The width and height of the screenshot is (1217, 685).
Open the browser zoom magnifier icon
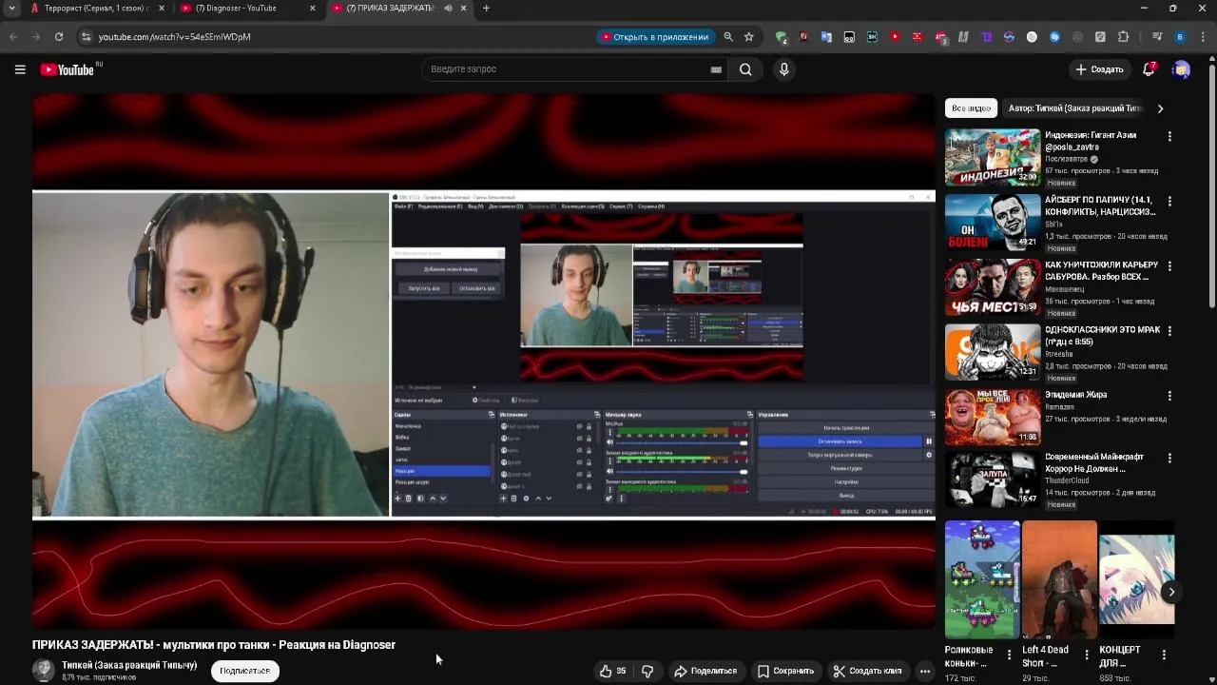point(728,36)
